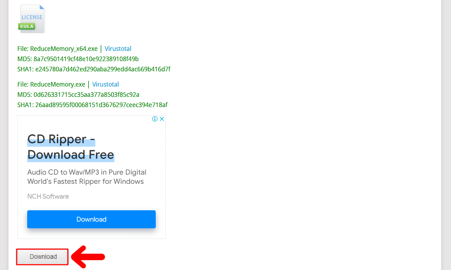Click the SHA1 hash starting with 26aa
Viewport: 451px width, 270px height.
point(101,105)
